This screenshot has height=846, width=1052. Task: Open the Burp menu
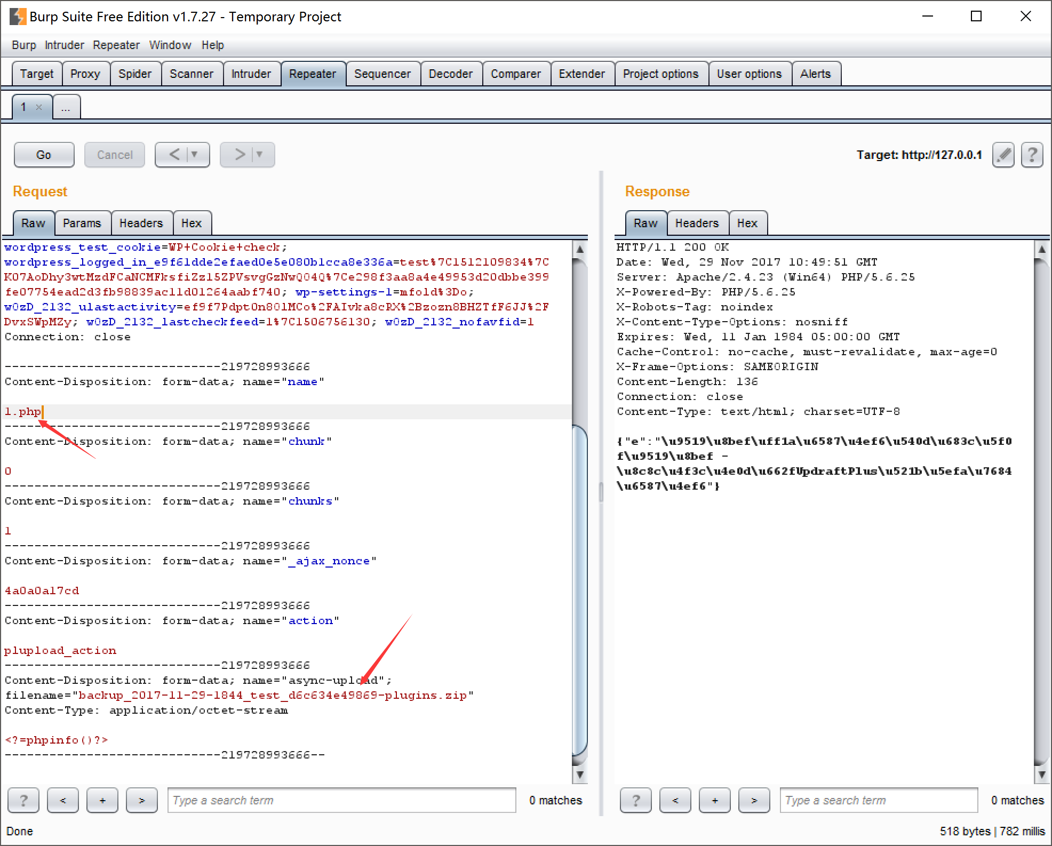click(24, 45)
